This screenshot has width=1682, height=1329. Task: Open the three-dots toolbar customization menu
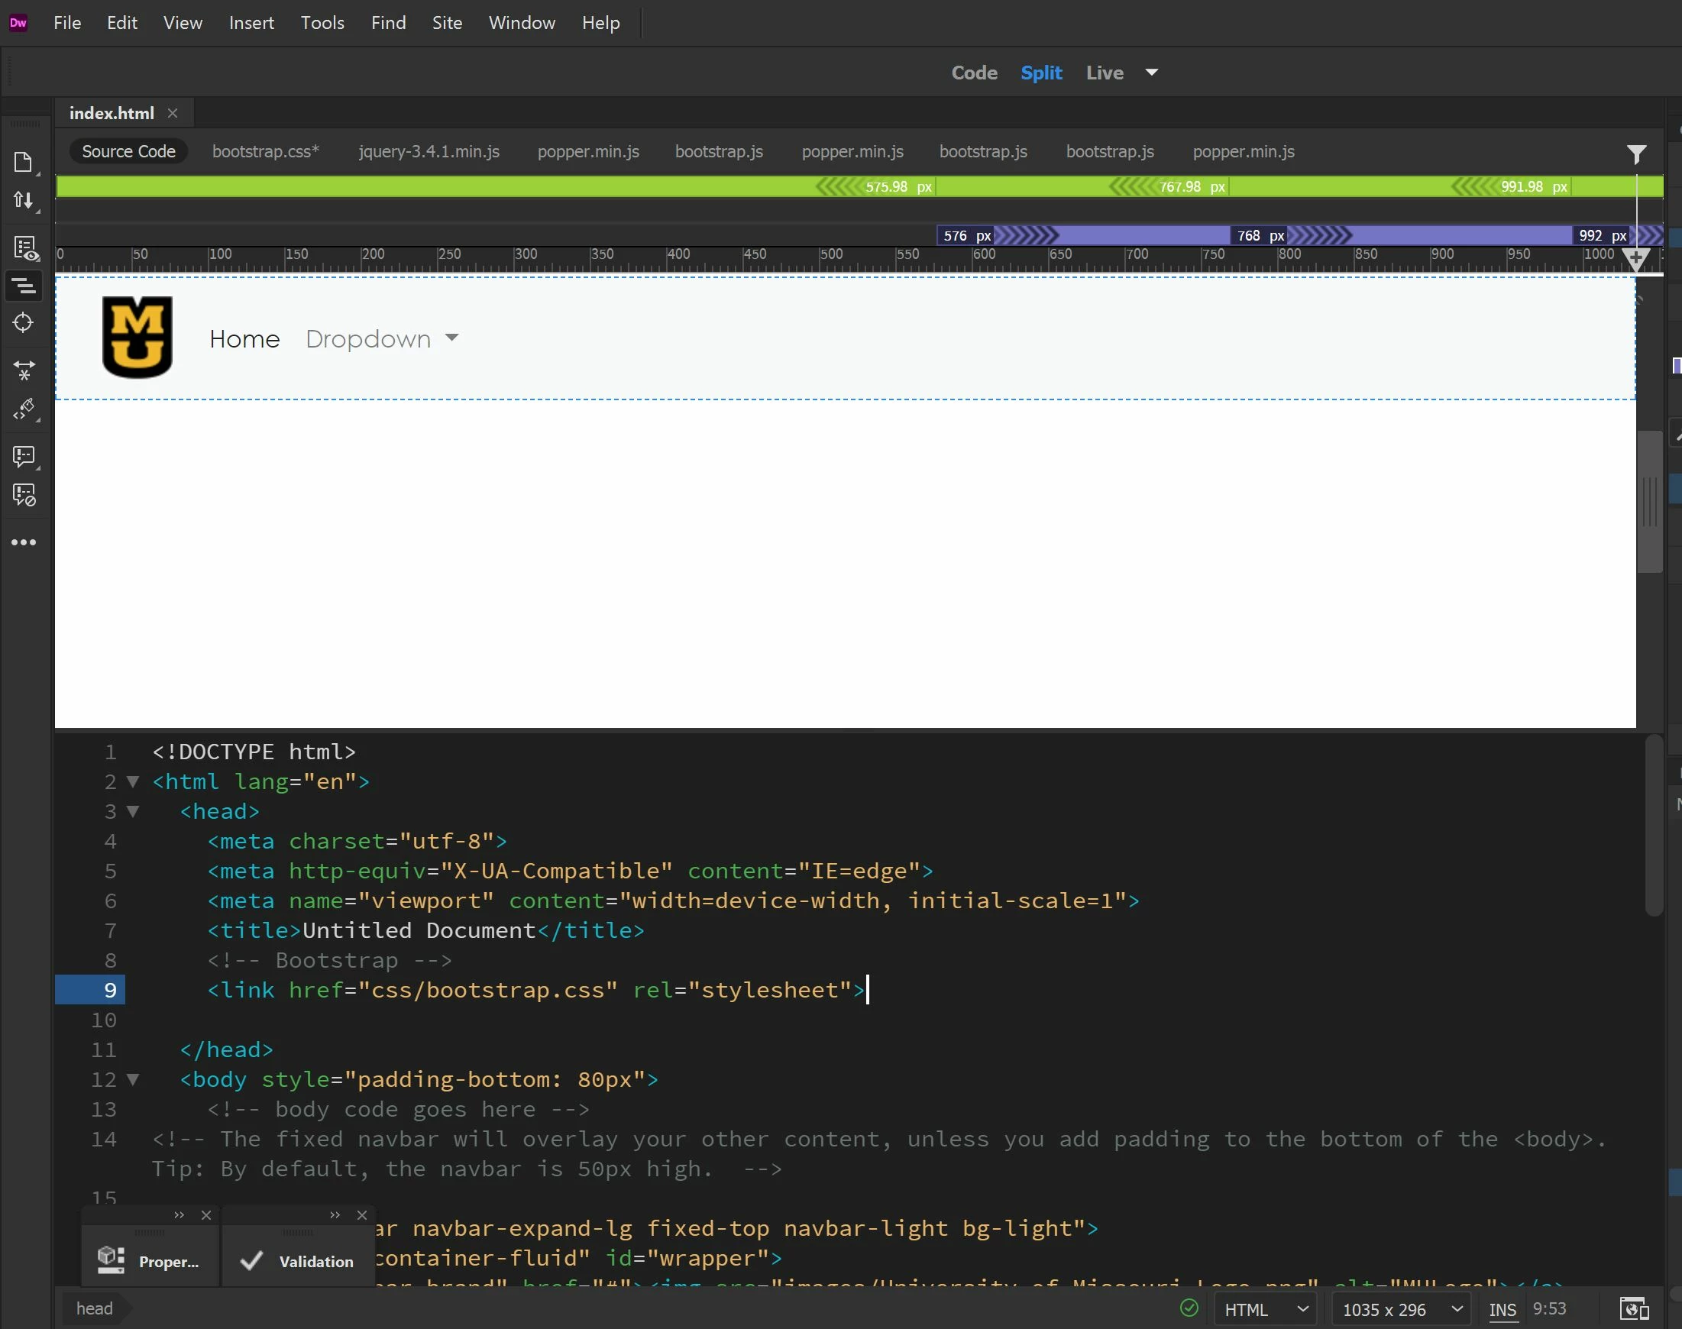24,542
